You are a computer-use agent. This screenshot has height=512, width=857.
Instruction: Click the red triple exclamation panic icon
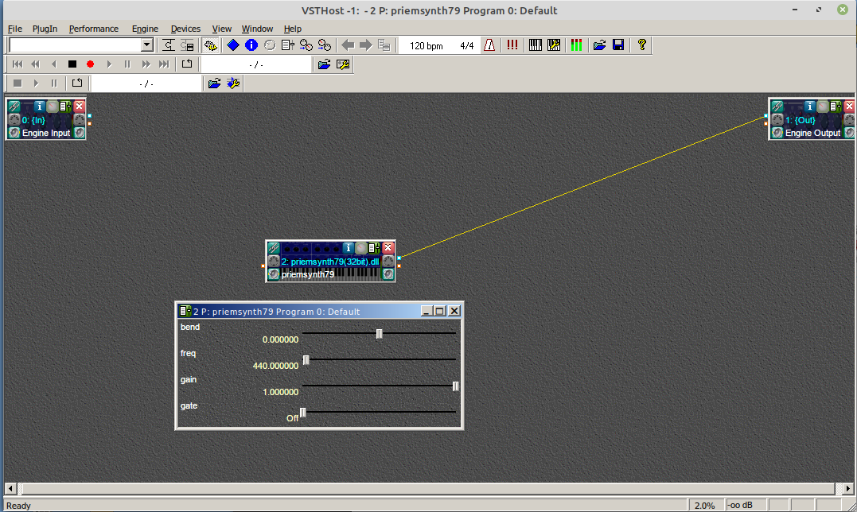coord(512,45)
